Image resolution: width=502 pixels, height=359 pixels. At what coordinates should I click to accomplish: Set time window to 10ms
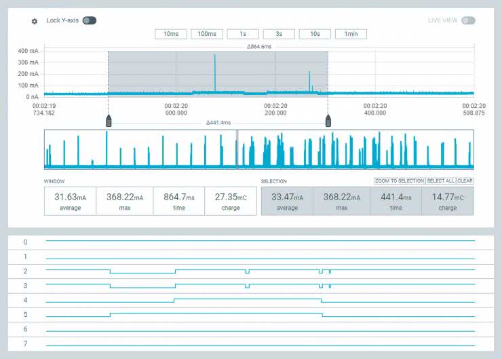pyautogui.click(x=170, y=34)
